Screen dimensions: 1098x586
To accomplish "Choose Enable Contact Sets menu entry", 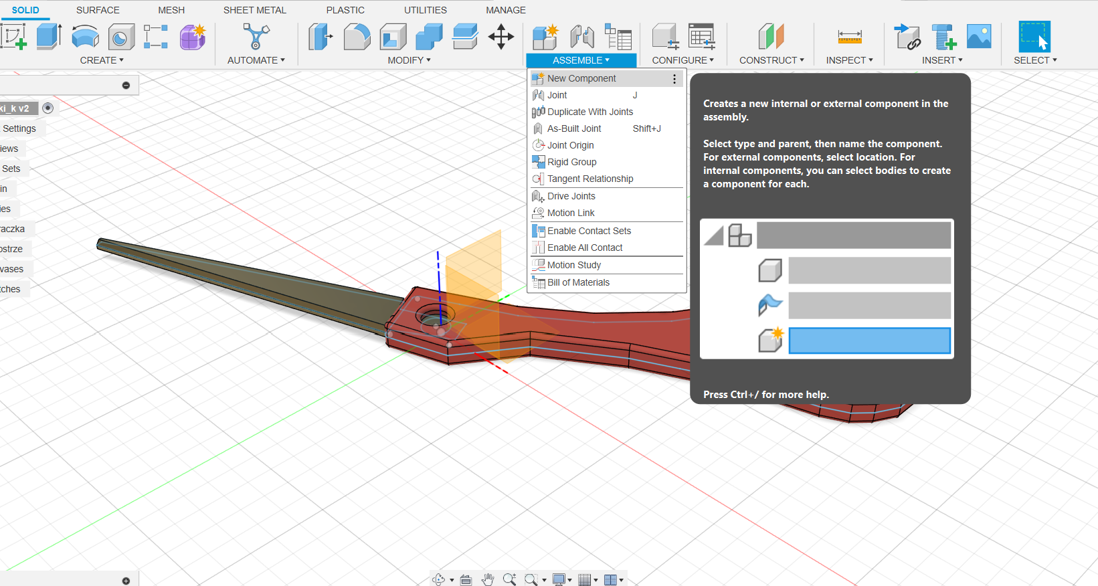I will click(x=607, y=231).
